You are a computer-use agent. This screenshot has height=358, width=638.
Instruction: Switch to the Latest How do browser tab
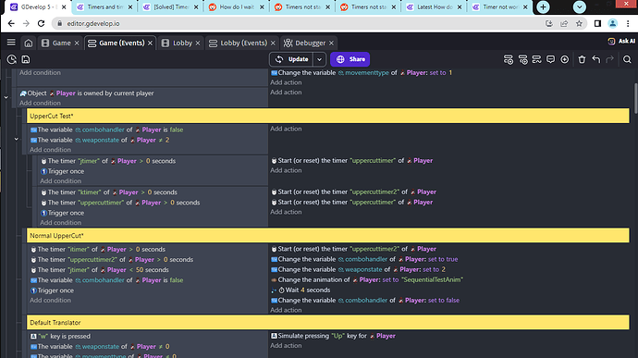[x=435, y=6]
